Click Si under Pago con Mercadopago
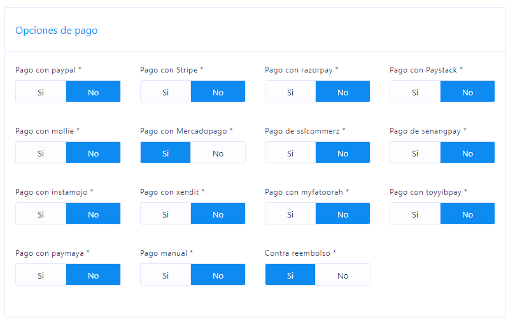 coord(166,153)
